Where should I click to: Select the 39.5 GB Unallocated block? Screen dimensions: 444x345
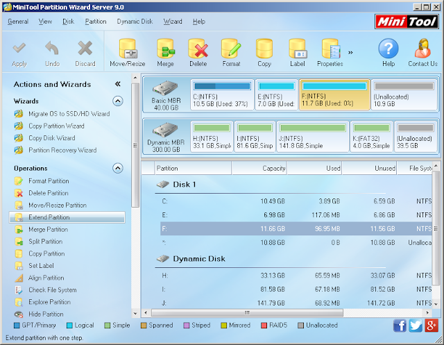416,137
